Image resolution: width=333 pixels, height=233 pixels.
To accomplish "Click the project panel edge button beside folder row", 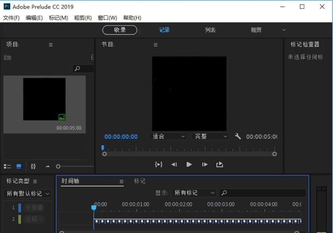I will click(92, 57).
